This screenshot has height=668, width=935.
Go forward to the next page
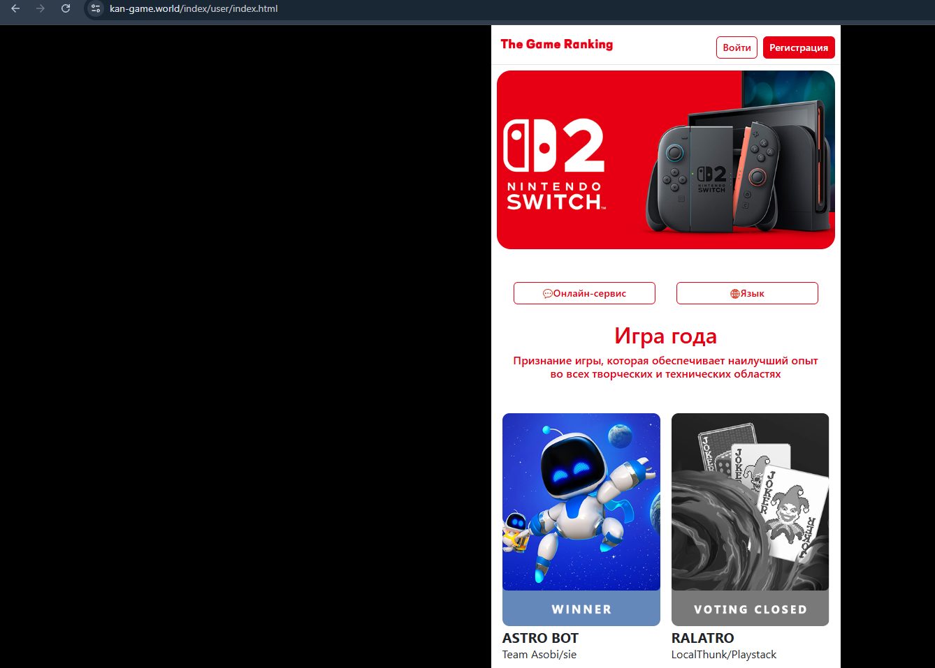(41, 9)
